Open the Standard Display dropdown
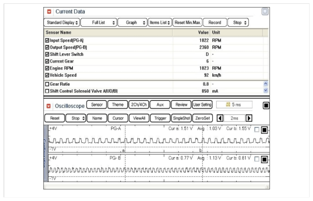Image resolution: width=313 pixels, height=201 pixels. coord(62,23)
